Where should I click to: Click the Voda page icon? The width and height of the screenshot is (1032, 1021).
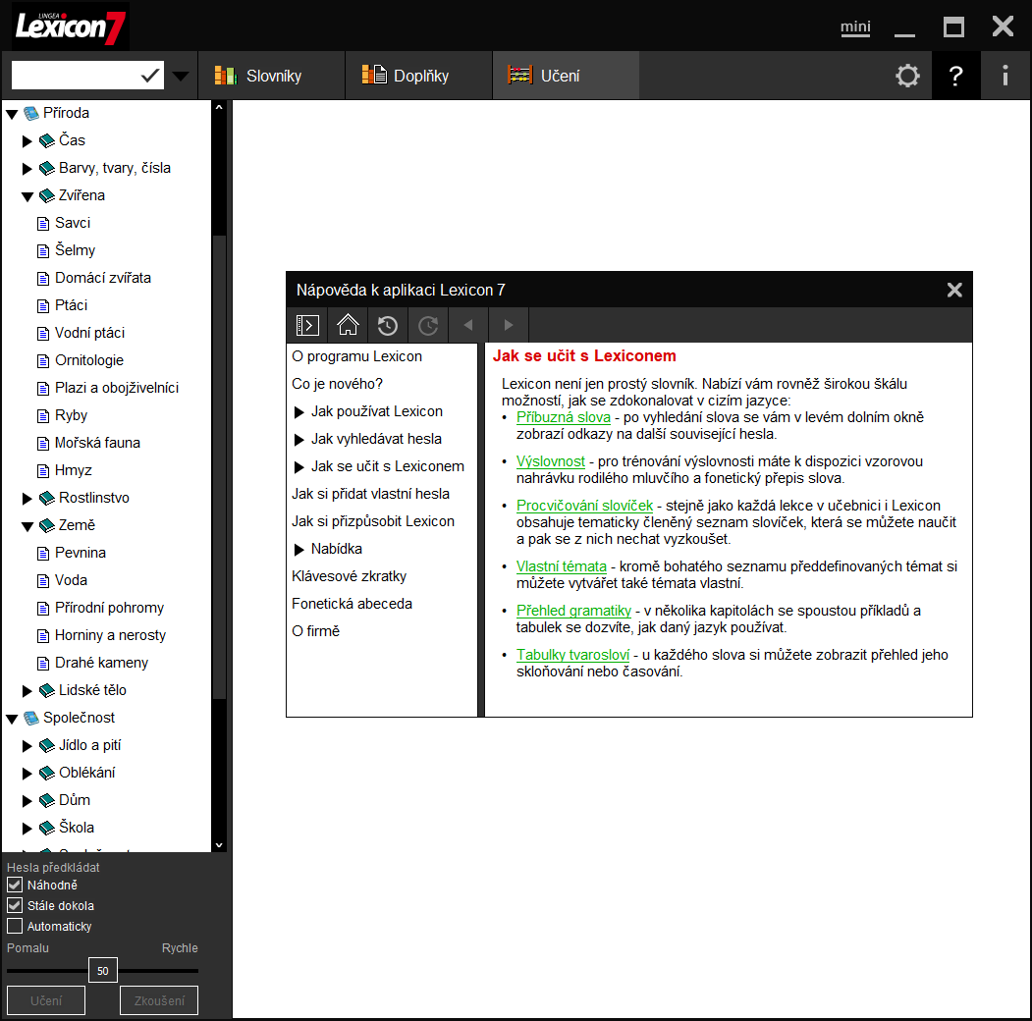(43, 581)
